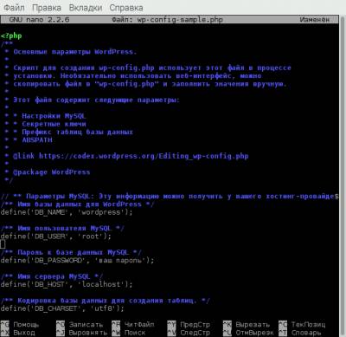Click the <?php opening tag

point(11,36)
